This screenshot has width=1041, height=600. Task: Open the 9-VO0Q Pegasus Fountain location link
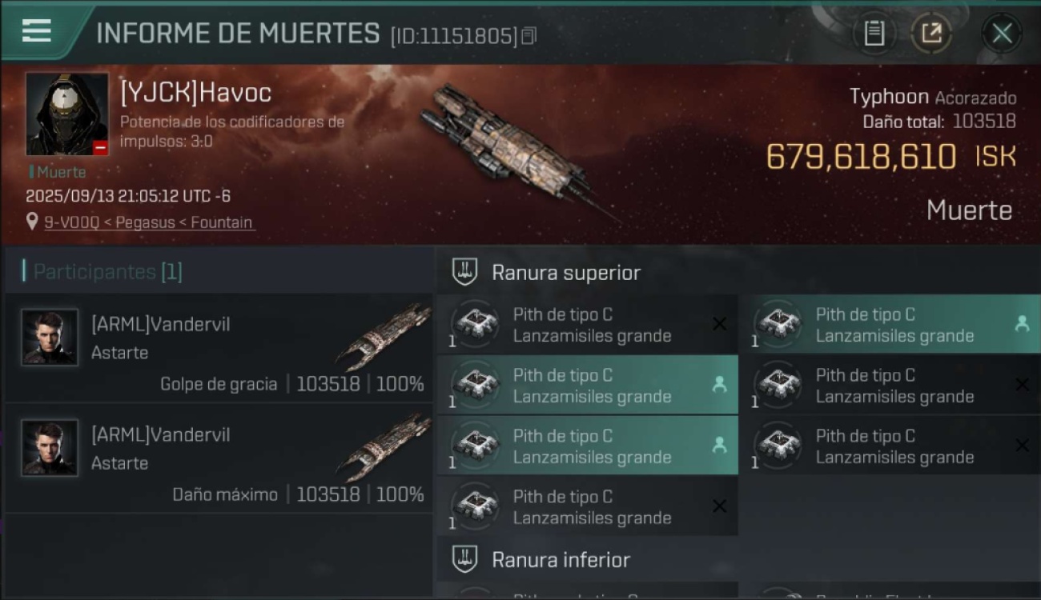(x=148, y=222)
